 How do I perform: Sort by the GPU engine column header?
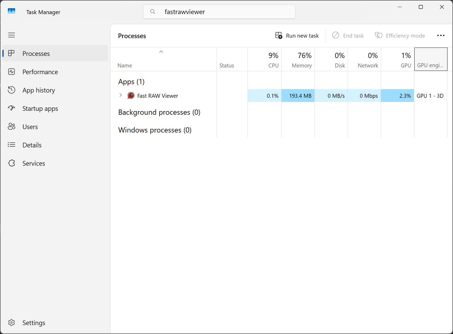[431, 59]
